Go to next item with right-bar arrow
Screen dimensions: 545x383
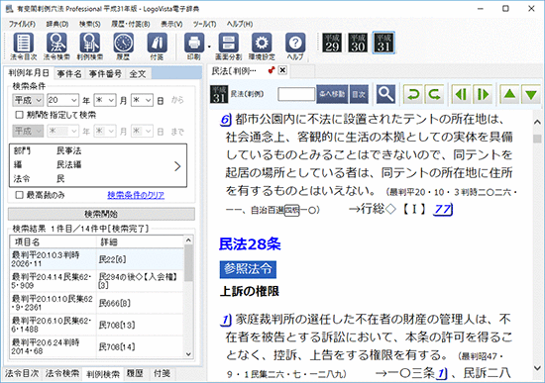point(483,94)
